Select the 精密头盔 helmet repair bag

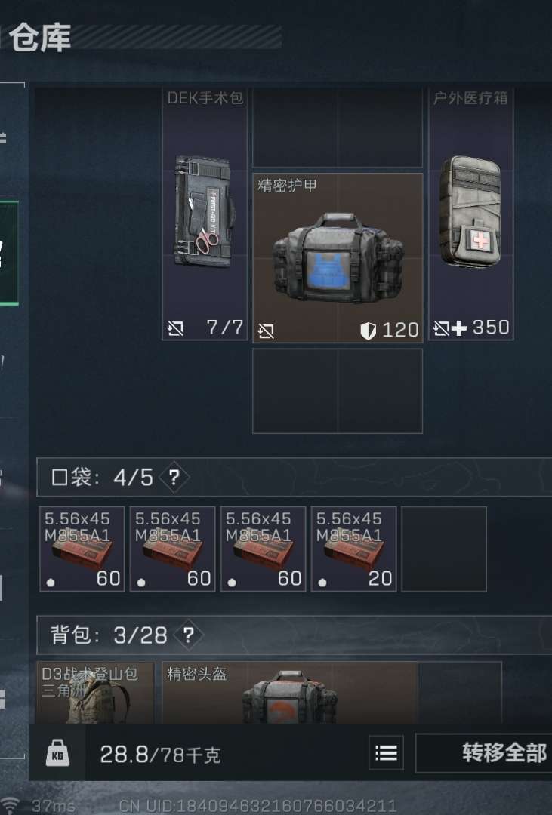pyautogui.click(x=290, y=693)
